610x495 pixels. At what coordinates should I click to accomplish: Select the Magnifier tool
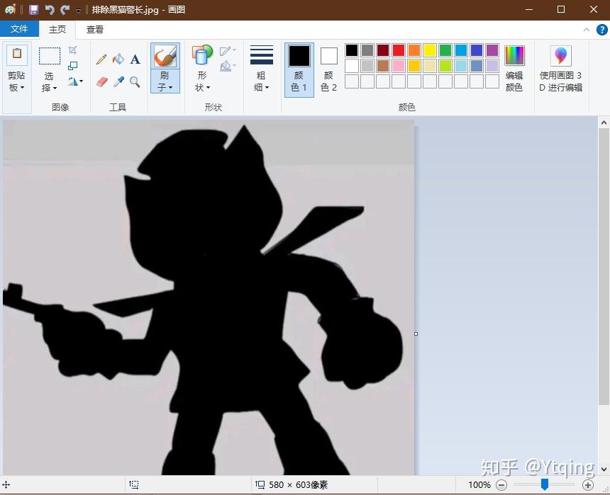pos(135,81)
